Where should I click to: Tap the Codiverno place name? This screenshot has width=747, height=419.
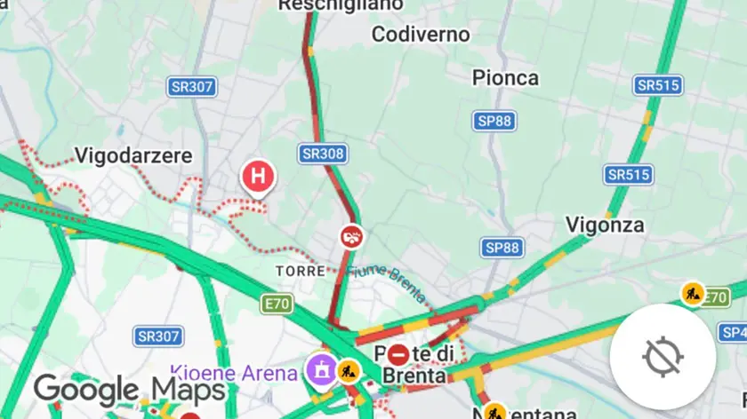421,35
